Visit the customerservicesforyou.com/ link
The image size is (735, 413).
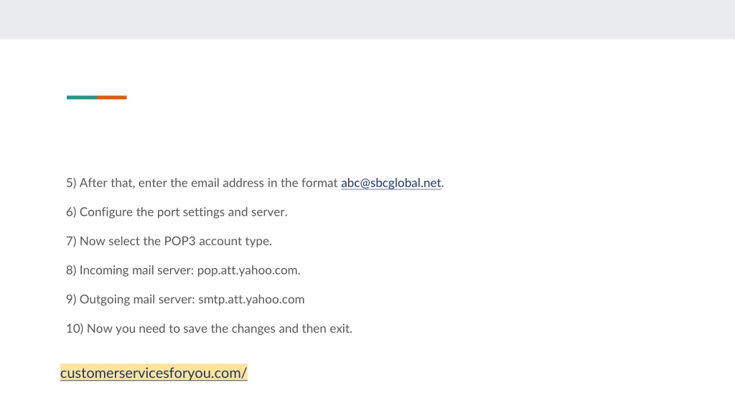coord(154,373)
